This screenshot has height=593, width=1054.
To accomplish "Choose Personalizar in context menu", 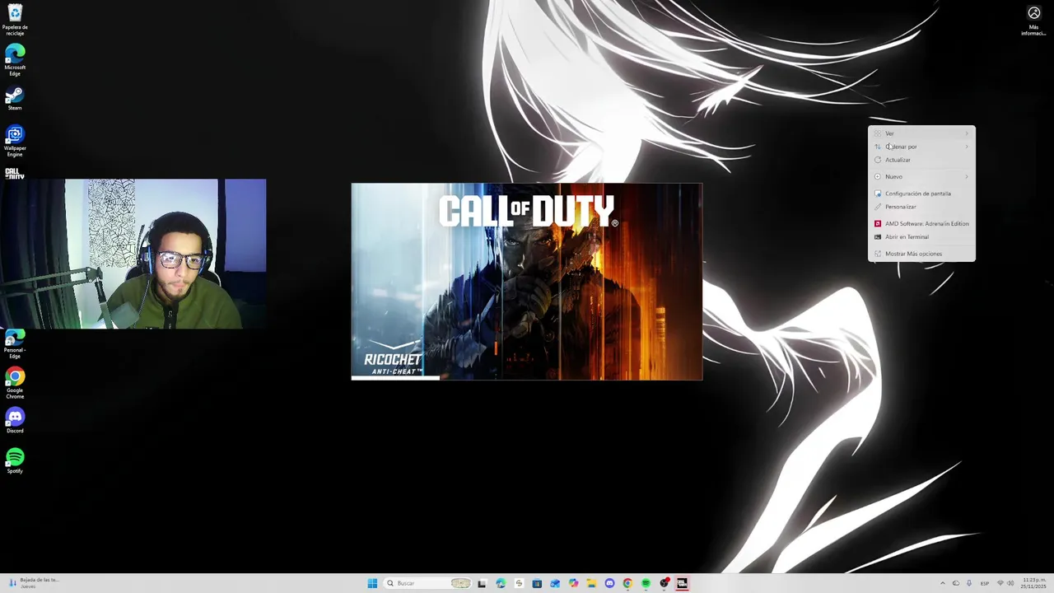I will point(921,207).
